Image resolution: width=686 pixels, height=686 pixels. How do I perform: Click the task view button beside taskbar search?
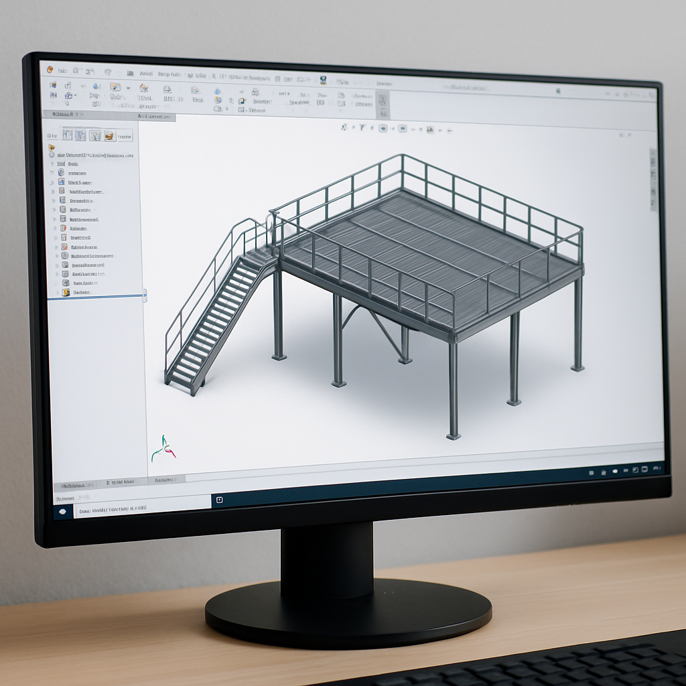pyautogui.click(x=219, y=500)
